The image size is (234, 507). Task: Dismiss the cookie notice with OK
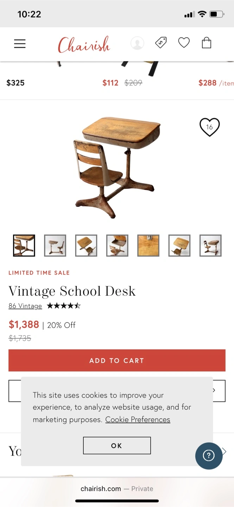click(x=117, y=446)
